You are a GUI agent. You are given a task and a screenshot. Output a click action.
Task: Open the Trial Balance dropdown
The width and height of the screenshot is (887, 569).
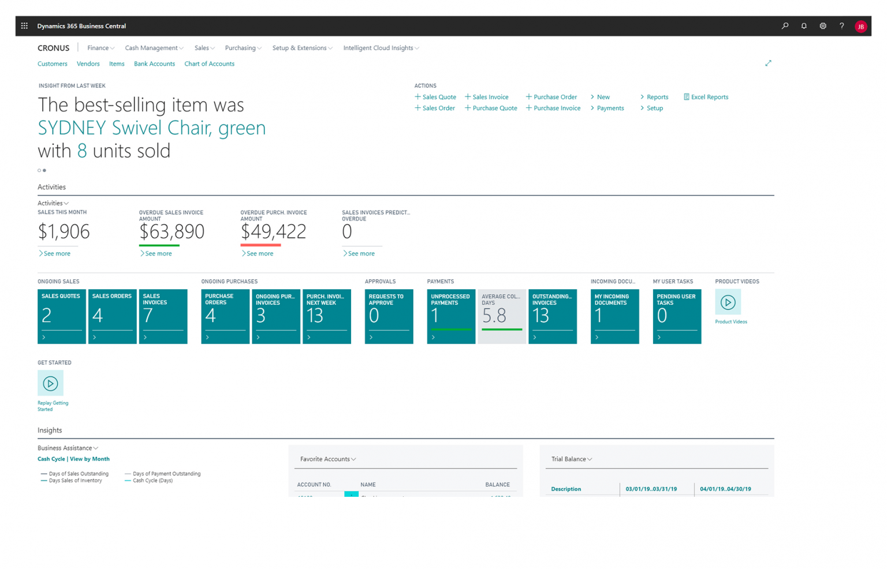[x=571, y=459]
